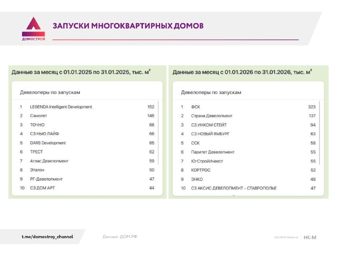Select LEGENDA Intelligent Development row

point(87,107)
